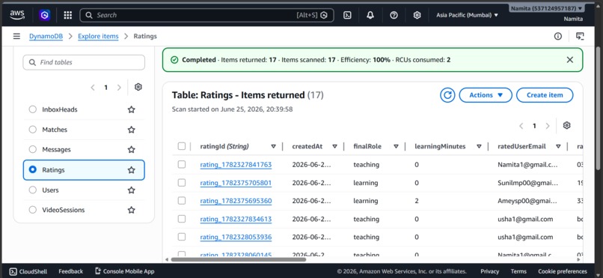This screenshot has width=603, height=278.
Task: Select the Messages table radio button
Action: tap(33, 149)
